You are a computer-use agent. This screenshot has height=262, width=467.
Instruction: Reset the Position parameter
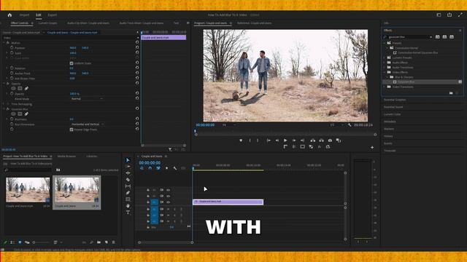[137, 47]
